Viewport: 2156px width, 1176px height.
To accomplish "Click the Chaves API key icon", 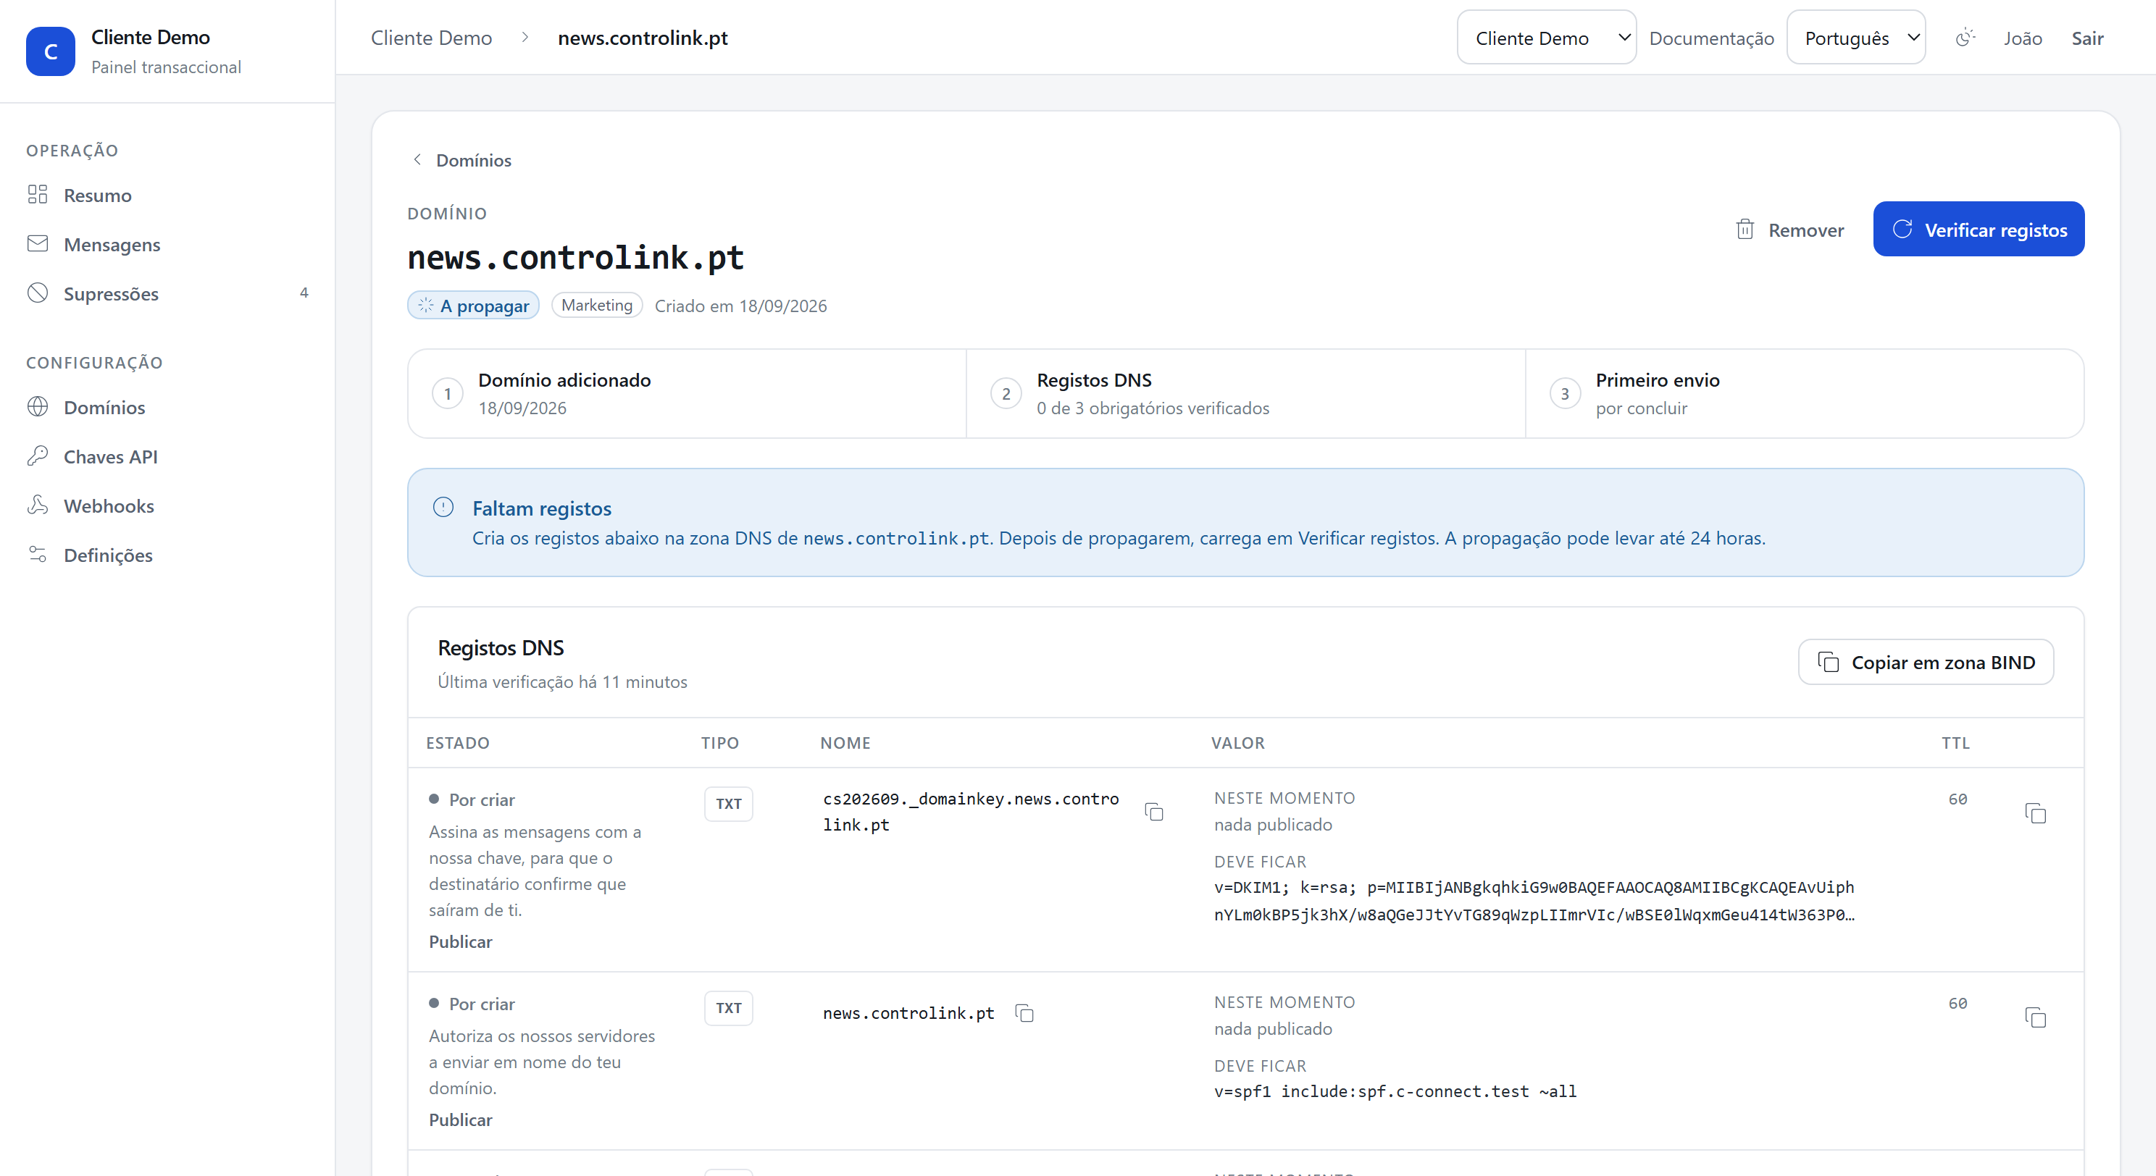I will [38, 456].
